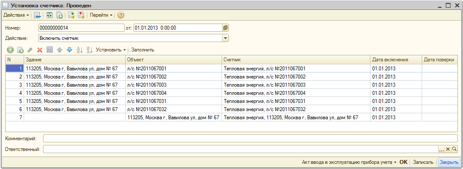
Task: Open help with the question mark icon
Action: coord(121,15)
